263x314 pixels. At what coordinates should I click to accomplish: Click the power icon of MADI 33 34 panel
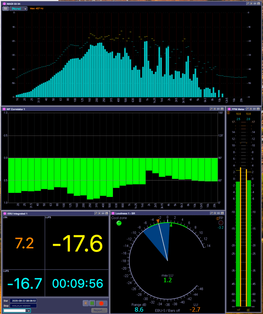point(4,3)
